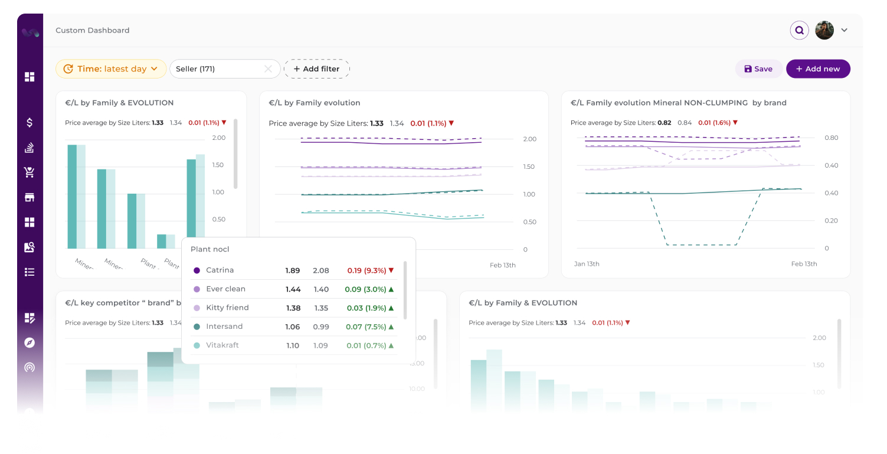Open the dashboard edit sidebar icon

[30, 318]
